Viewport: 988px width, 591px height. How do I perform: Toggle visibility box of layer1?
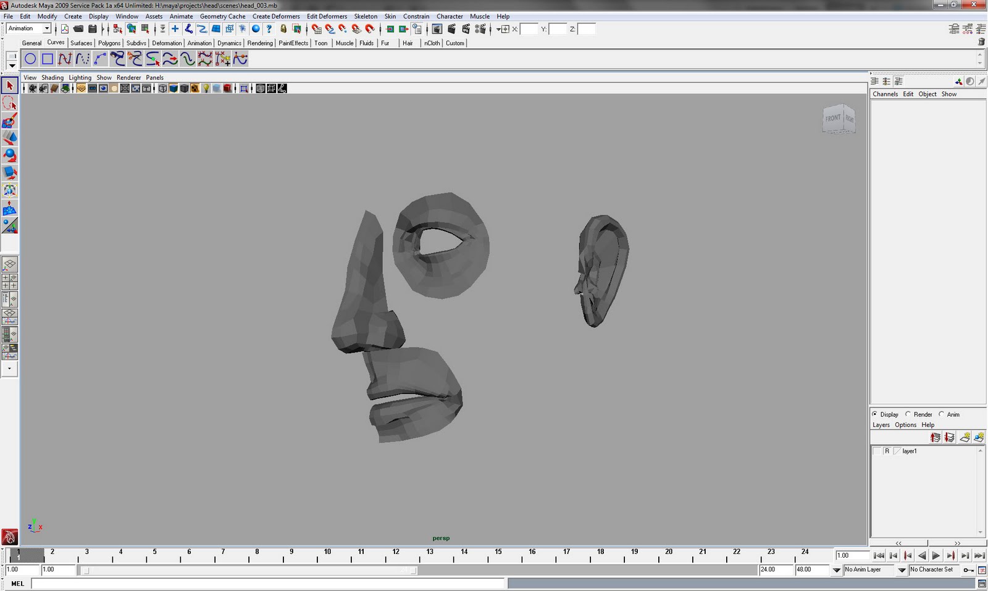point(877,451)
